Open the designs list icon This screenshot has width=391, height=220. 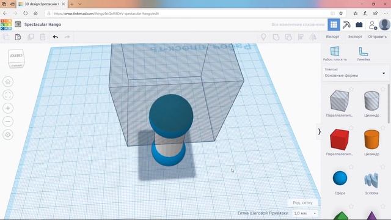[18, 24]
